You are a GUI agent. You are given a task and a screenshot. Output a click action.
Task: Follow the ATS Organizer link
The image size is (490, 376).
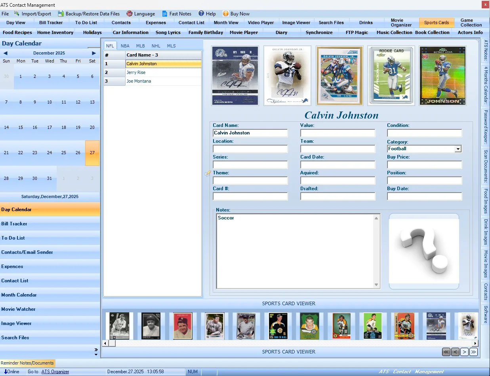(x=55, y=372)
